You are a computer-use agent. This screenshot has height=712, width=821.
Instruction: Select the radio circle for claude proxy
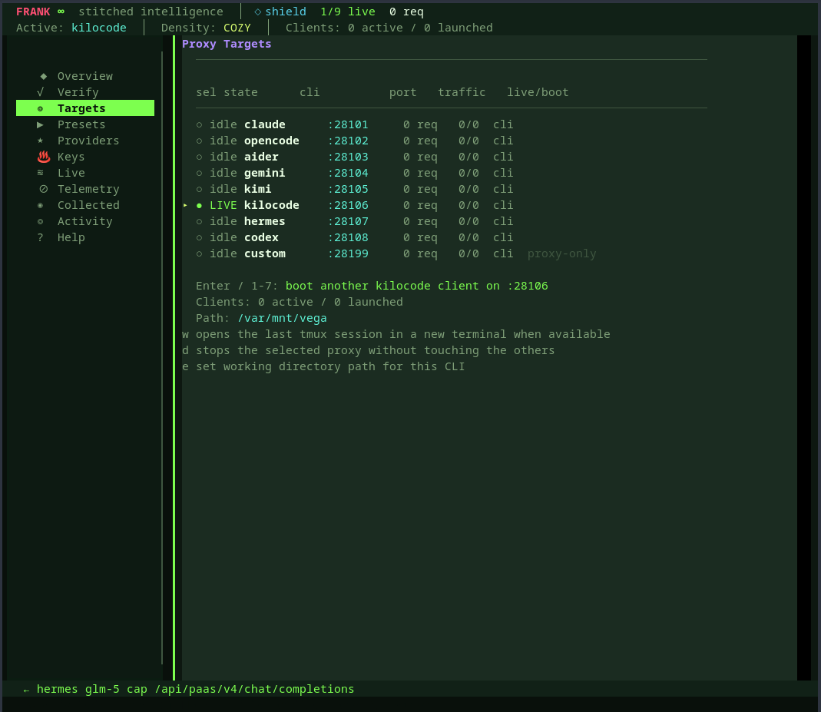(x=199, y=124)
